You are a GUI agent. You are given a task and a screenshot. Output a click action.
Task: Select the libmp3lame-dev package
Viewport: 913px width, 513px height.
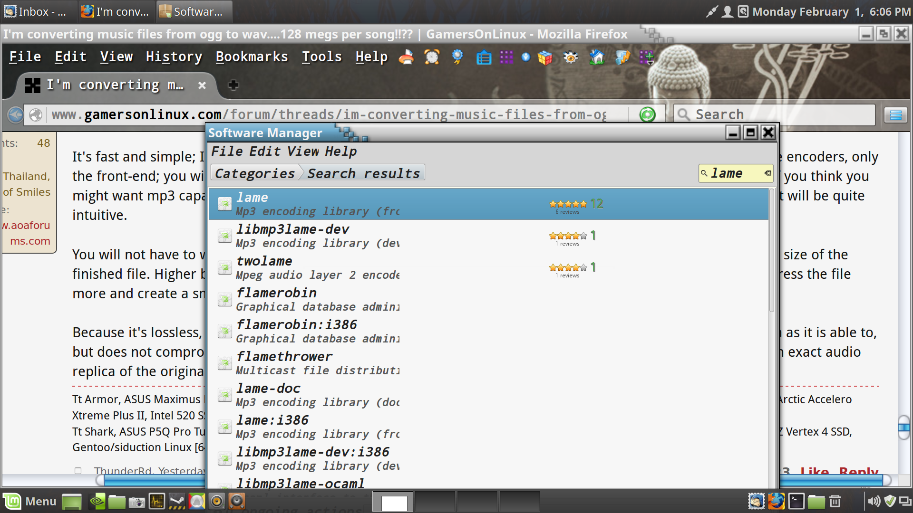[x=488, y=236]
